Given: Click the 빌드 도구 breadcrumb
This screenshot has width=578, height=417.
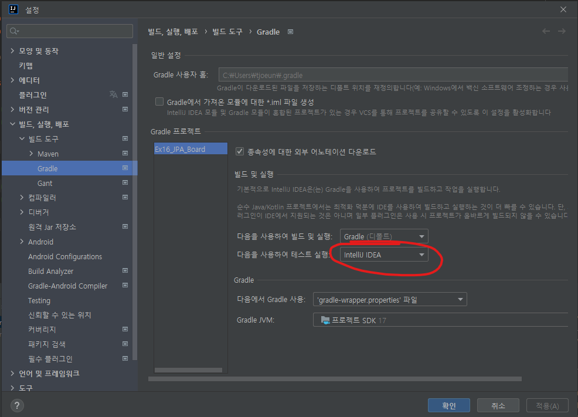Looking at the screenshot, I should coord(227,32).
